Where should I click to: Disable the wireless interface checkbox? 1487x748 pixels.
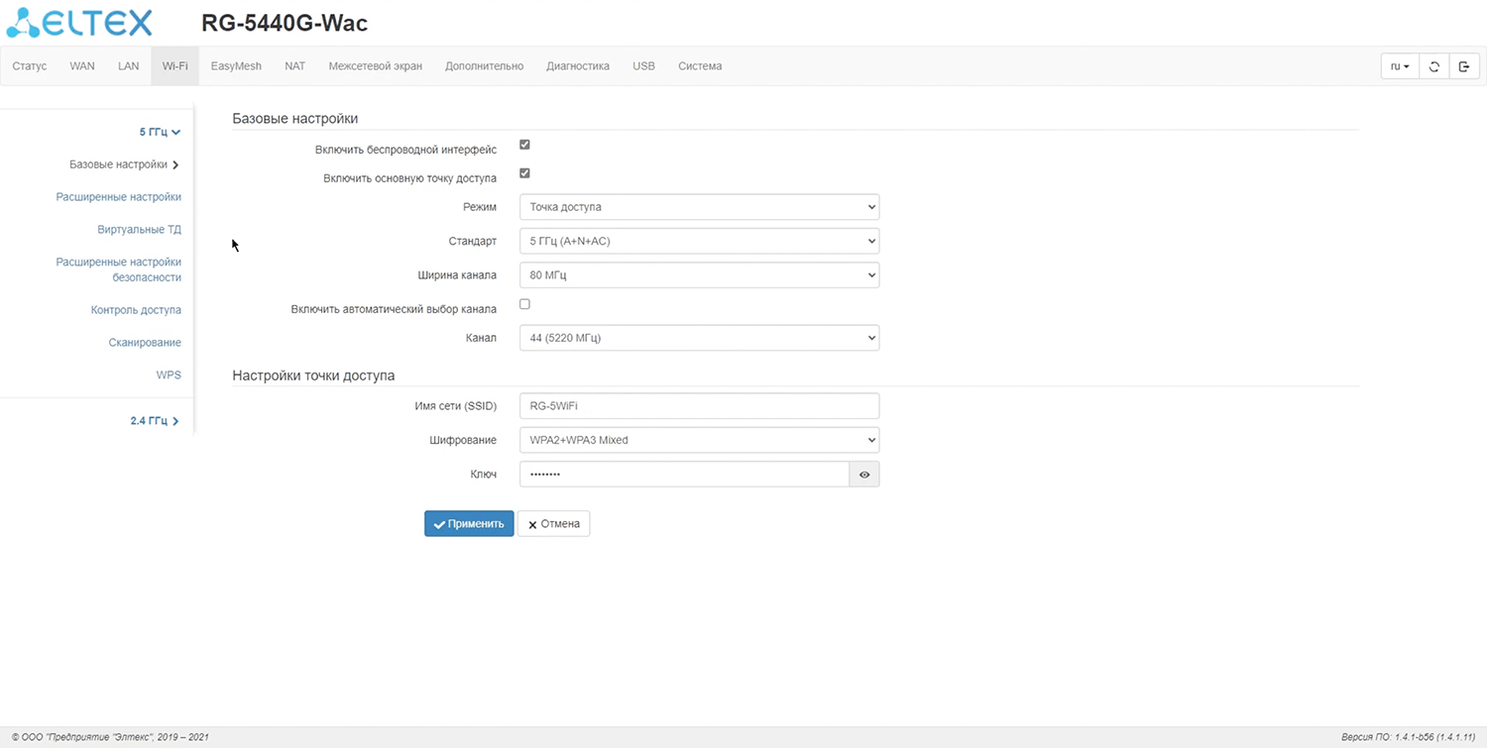pos(524,145)
